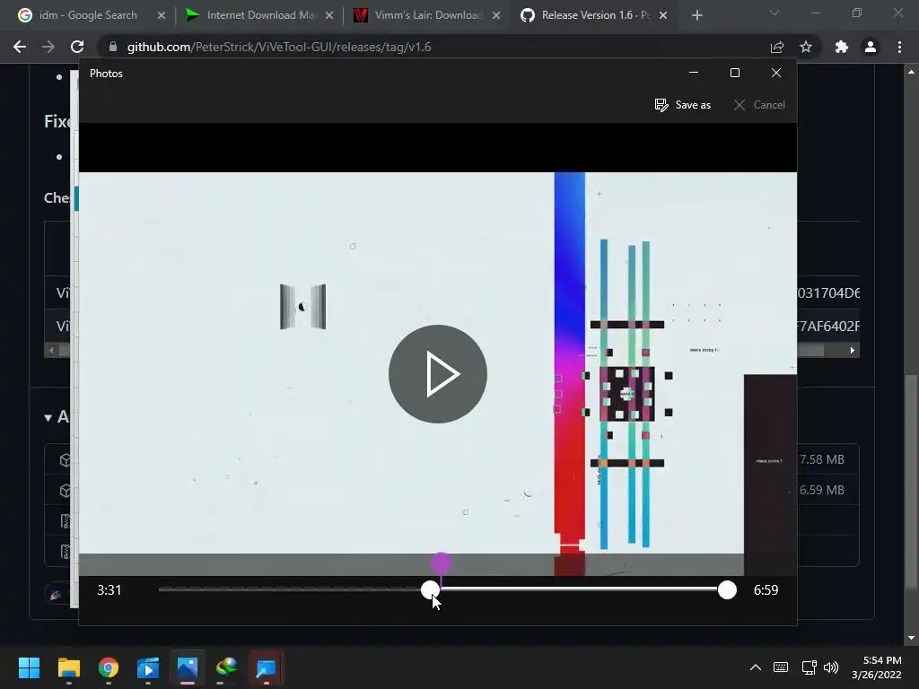Minimize the Photos window
Screen dimensions: 919x689
[694, 73]
